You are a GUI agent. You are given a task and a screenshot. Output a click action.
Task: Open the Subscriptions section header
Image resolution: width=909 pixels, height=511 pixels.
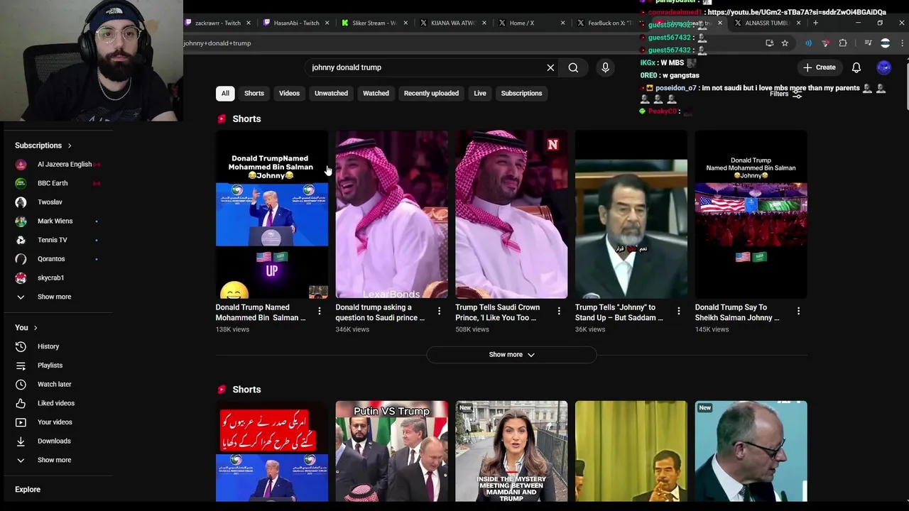tap(43, 145)
